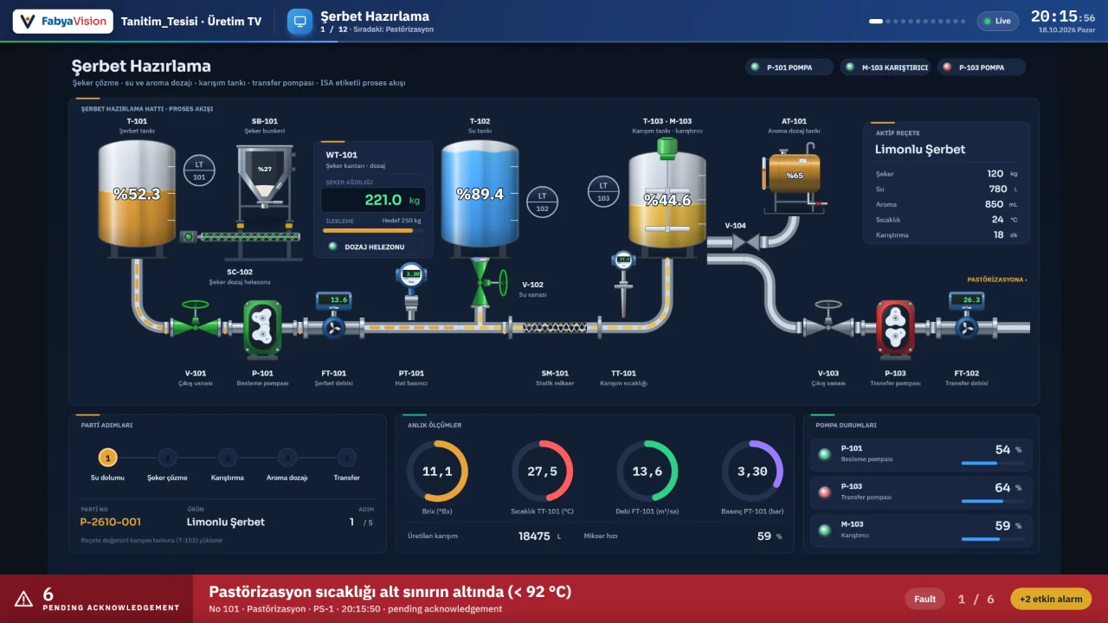Click the WT-101 sugar weight progress bar

374,230
